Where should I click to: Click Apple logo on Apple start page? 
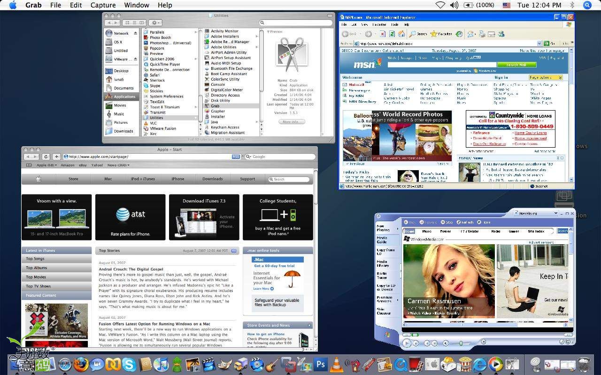[39, 179]
